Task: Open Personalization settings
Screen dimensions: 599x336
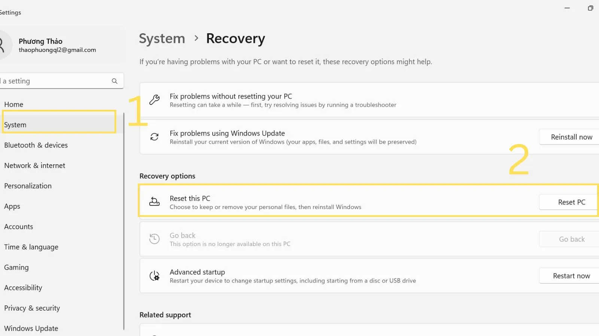Action: pyautogui.click(x=28, y=186)
